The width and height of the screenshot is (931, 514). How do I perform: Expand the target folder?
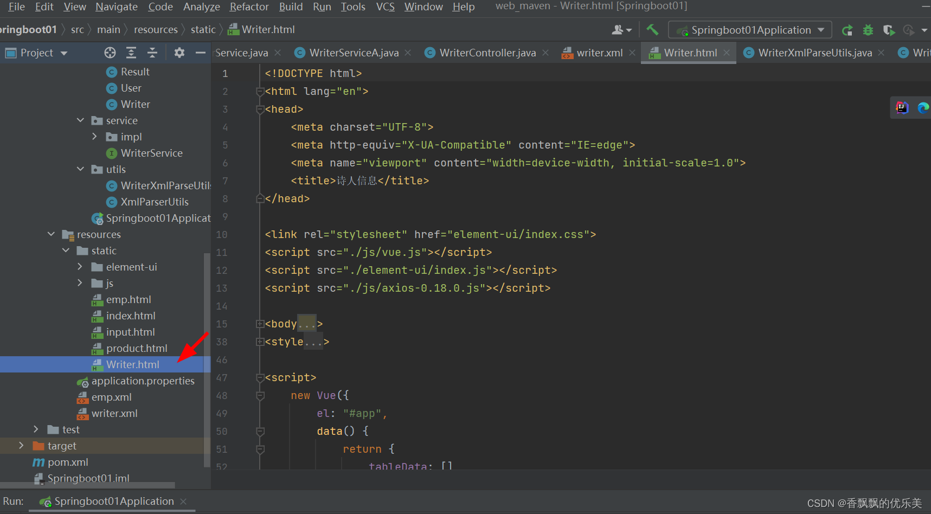(x=22, y=445)
